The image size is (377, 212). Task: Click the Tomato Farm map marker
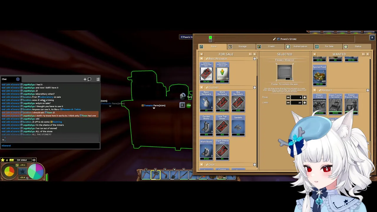click(x=153, y=105)
